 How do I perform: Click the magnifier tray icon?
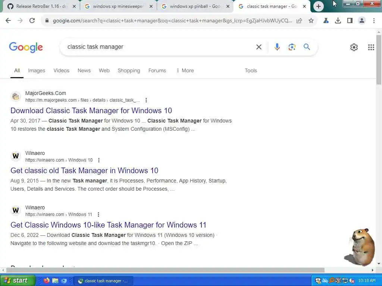332,281
